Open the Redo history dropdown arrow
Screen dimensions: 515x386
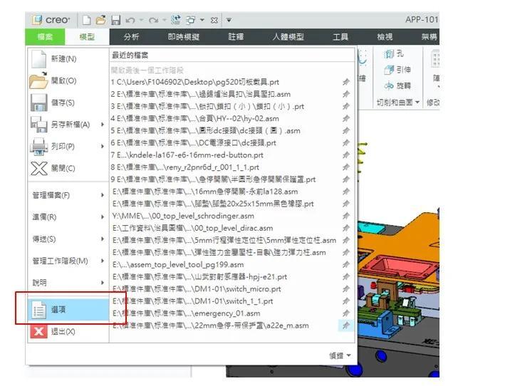tap(165, 21)
